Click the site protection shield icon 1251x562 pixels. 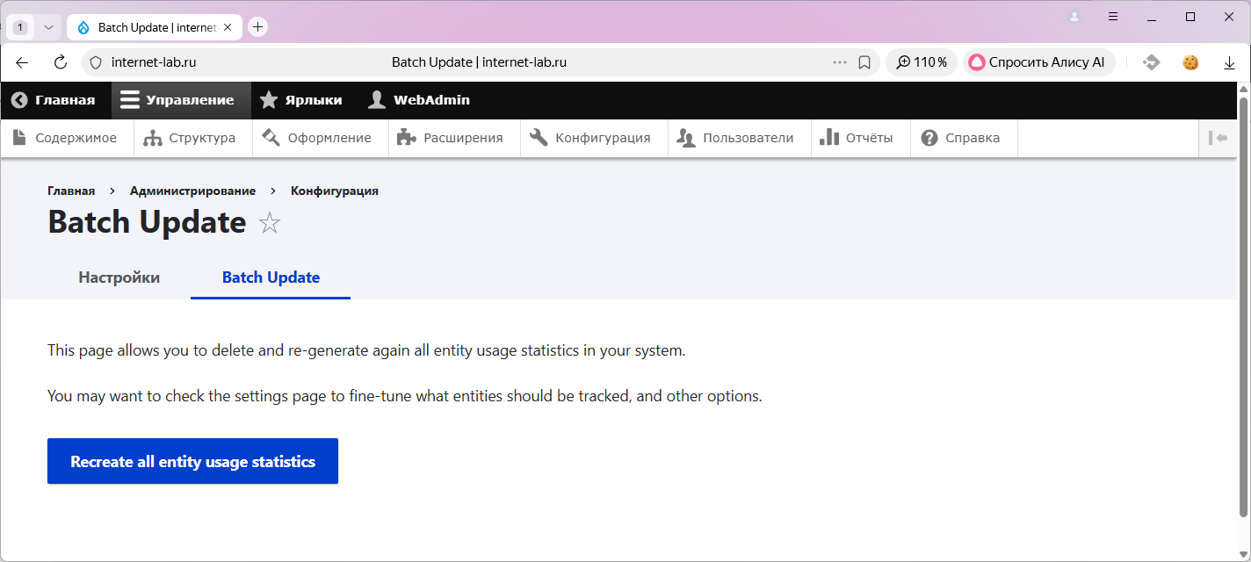coord(97,62)
